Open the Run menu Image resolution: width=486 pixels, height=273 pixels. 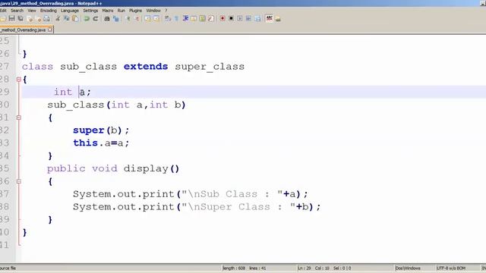[x=121, y=11]
